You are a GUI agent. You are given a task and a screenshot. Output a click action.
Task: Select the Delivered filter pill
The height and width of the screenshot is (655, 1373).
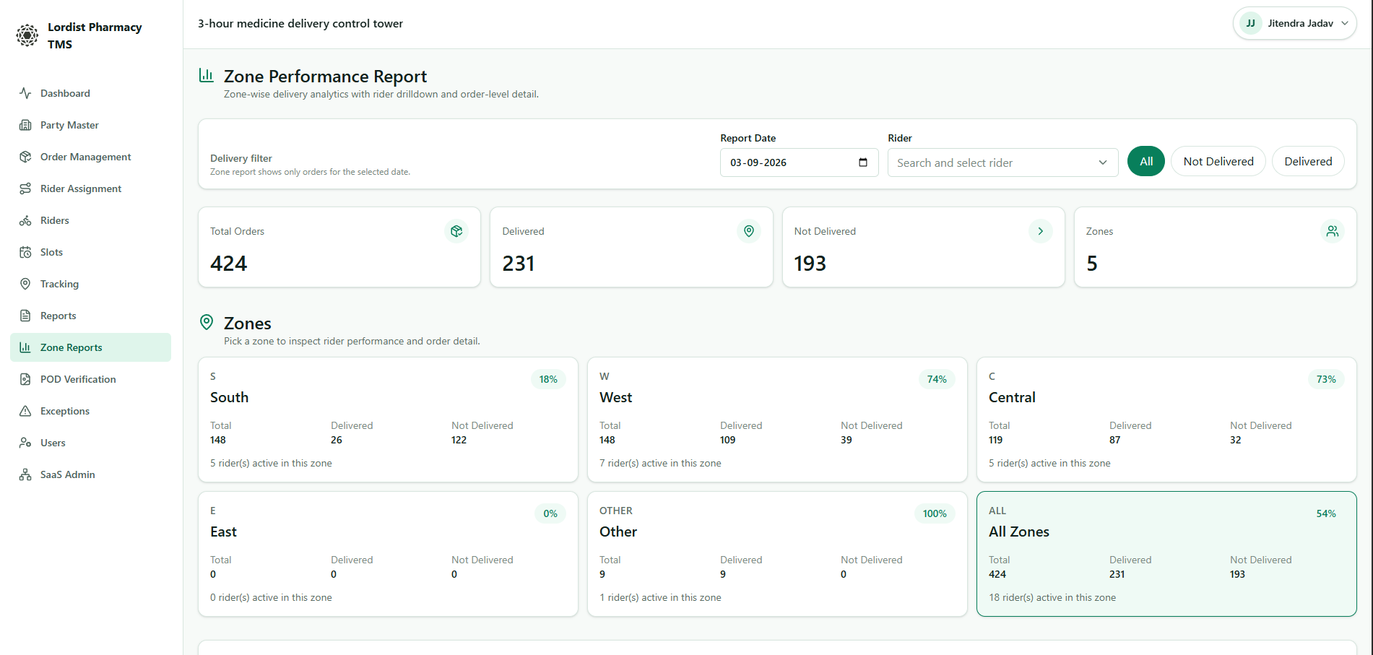point(1308,161)
